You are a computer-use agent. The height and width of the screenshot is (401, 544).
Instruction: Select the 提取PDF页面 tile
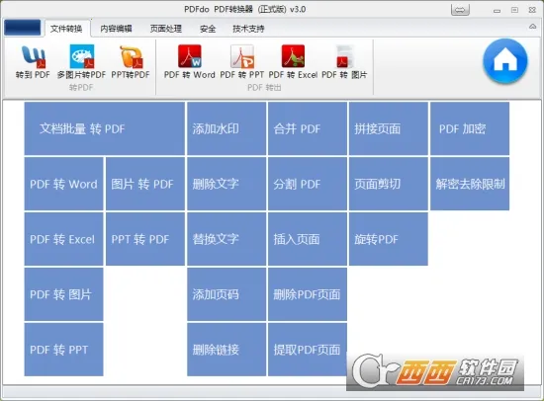(x=308, y=350)
